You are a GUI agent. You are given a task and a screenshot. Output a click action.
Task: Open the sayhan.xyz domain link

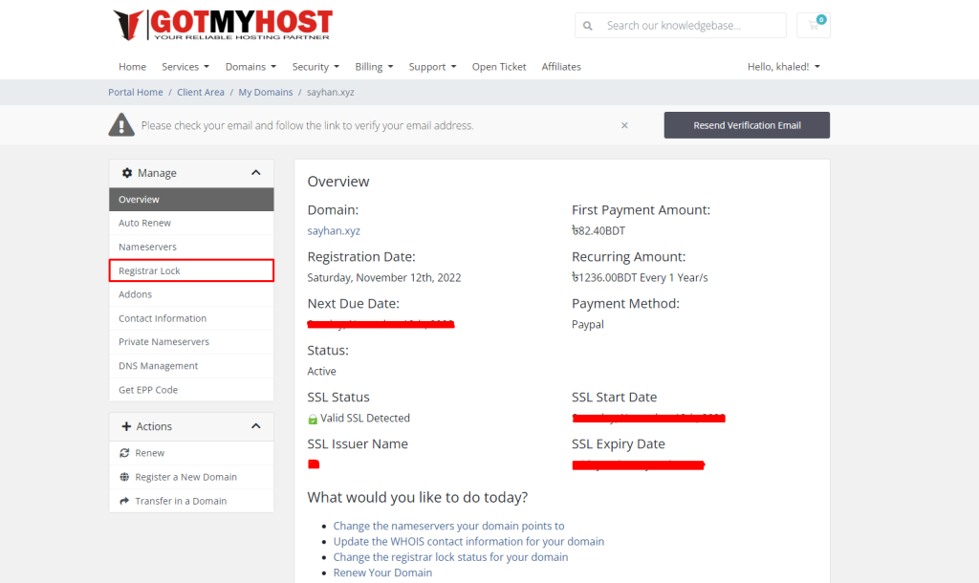click(334, 230)
